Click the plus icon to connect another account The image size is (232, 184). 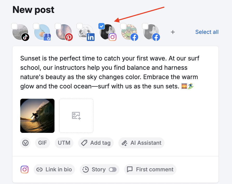click(173, 32)
